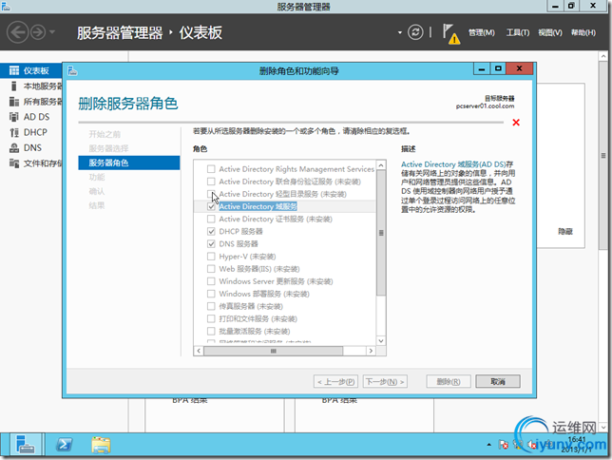The image size is (612, 460).
Task: Click the wizard title bar icon
Action: coord(72,70)
